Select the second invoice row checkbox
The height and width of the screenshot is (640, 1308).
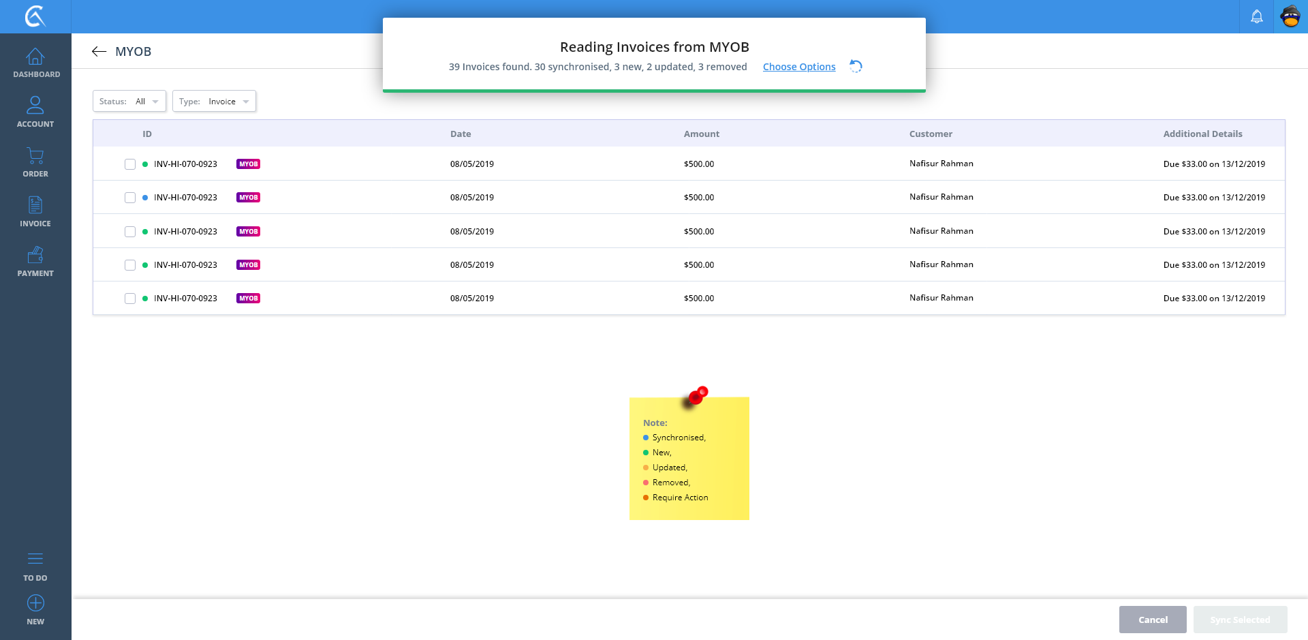click(130, 198)
